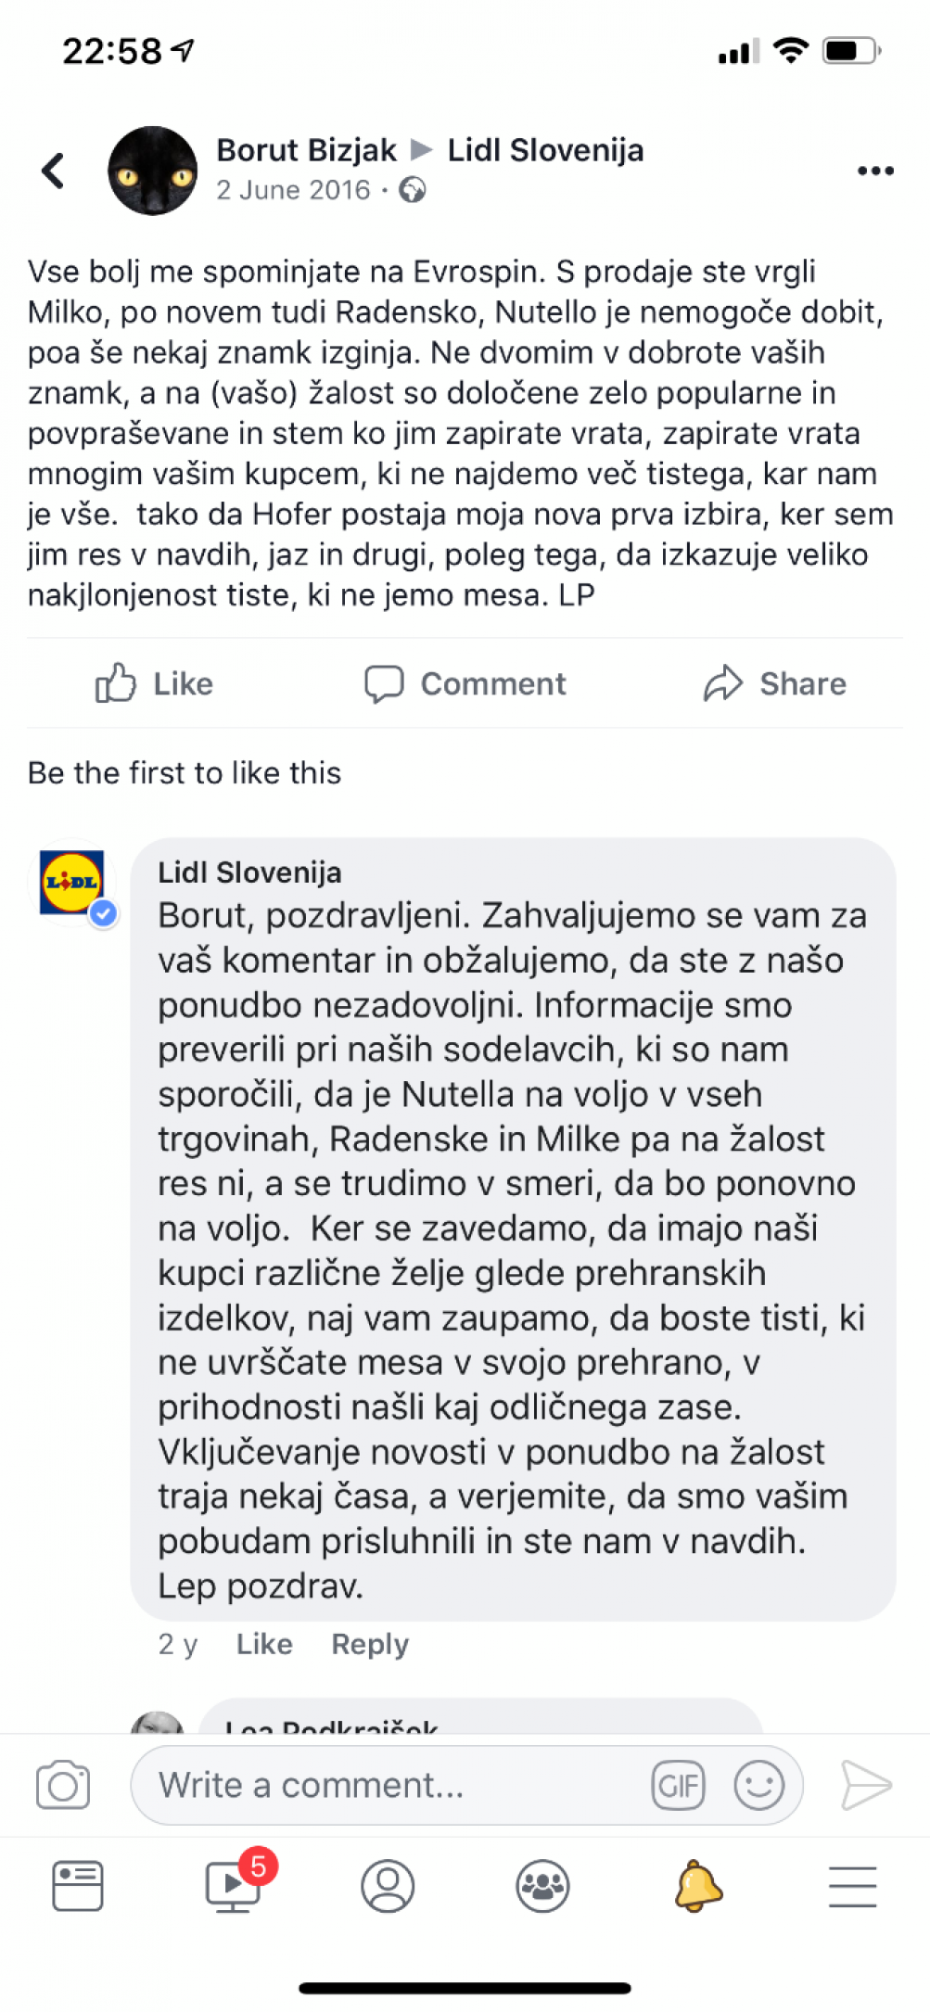Image resolution: width=930 pixels, height=2012 pixels.
Task: Tap the back arrow icon
Action: coord(53,171)
